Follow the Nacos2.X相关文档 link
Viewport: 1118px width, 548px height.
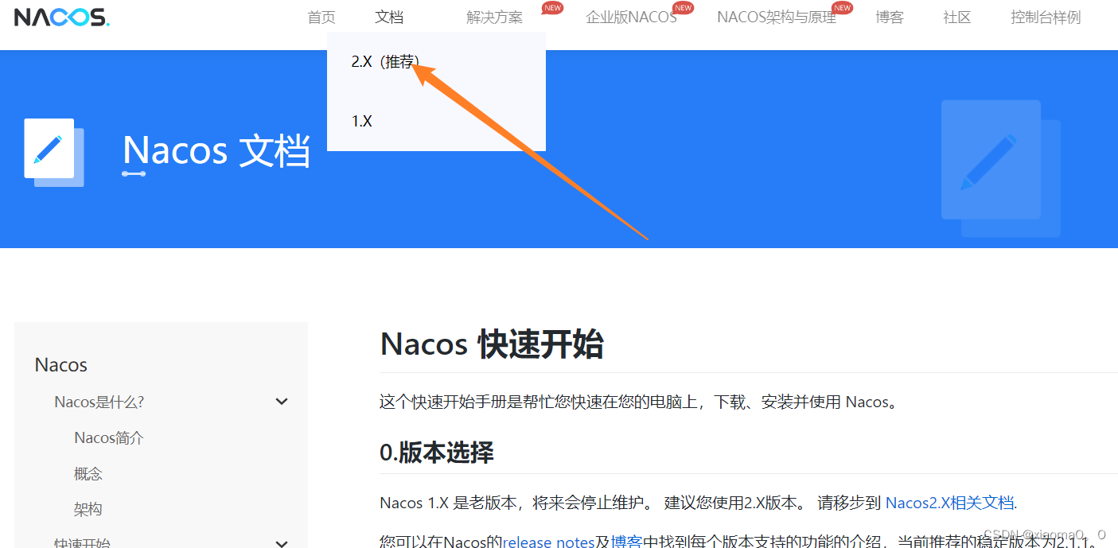click(950, 503)
